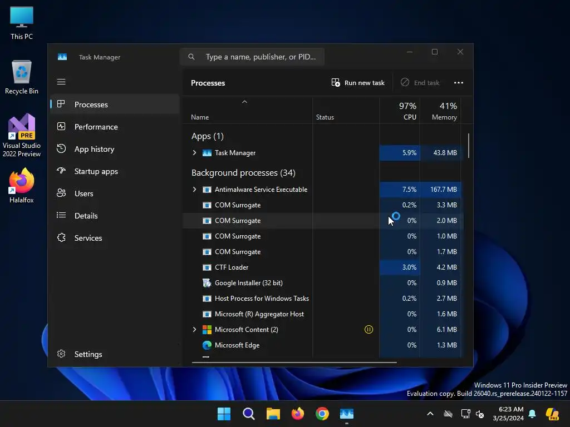
Task: Select This PC desktop icon
Action: [22, 23]
